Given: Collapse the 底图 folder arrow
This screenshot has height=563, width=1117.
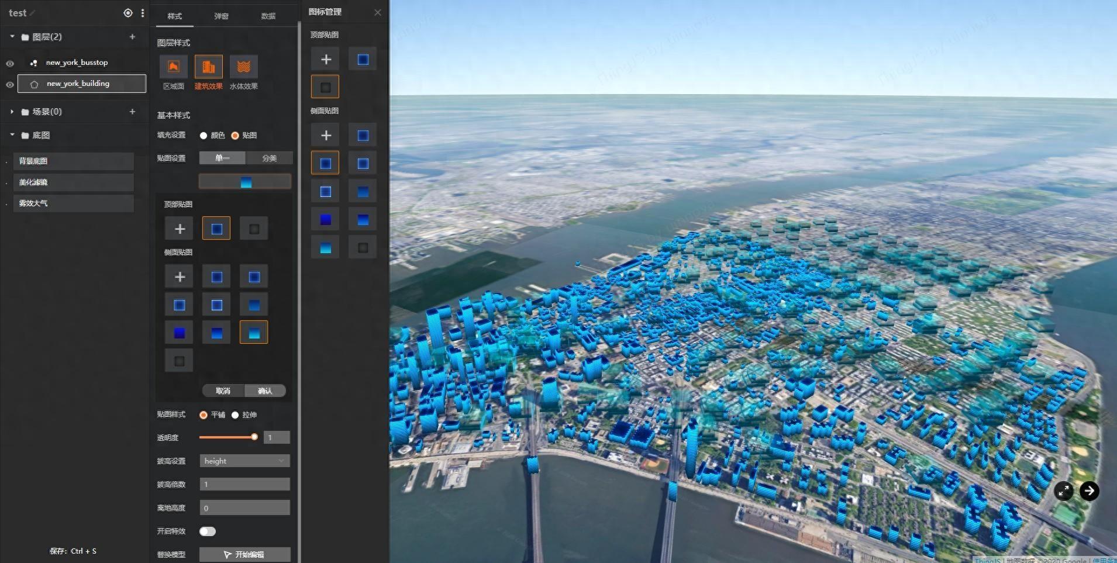Looking at the screenshot, I should [x=12, y=134].
